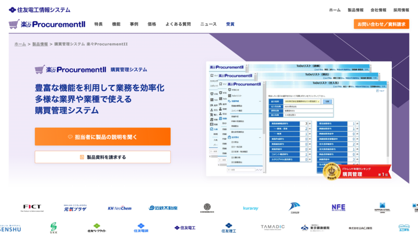
Task: Click the 住友電装 logo
Action: (x=141, y=228)
